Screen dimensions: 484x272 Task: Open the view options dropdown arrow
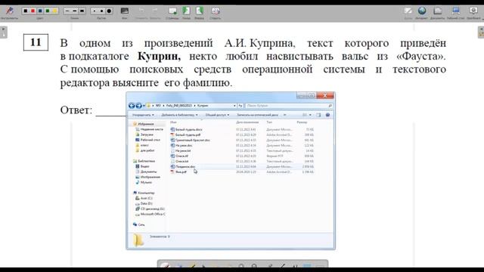point(310,115)
